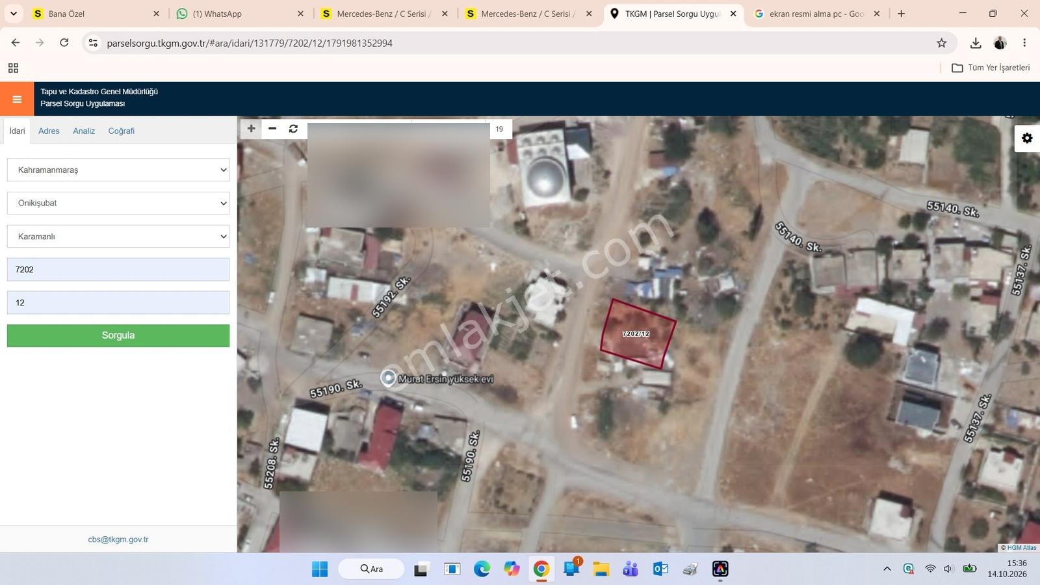Image resolution: width=1040 pixels, height=585 pixels.
Task: Refresh the map view
Action: pyautogui.click(x=293, y=129)
